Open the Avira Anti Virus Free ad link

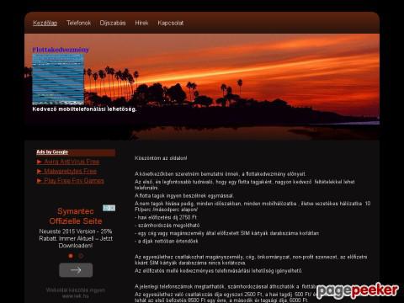click(72, 162)
